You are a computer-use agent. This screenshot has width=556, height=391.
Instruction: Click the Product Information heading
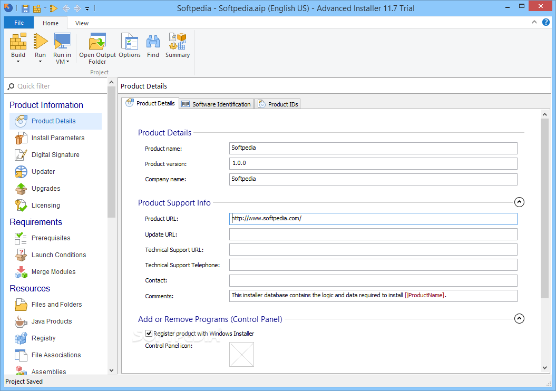point(46,105)
